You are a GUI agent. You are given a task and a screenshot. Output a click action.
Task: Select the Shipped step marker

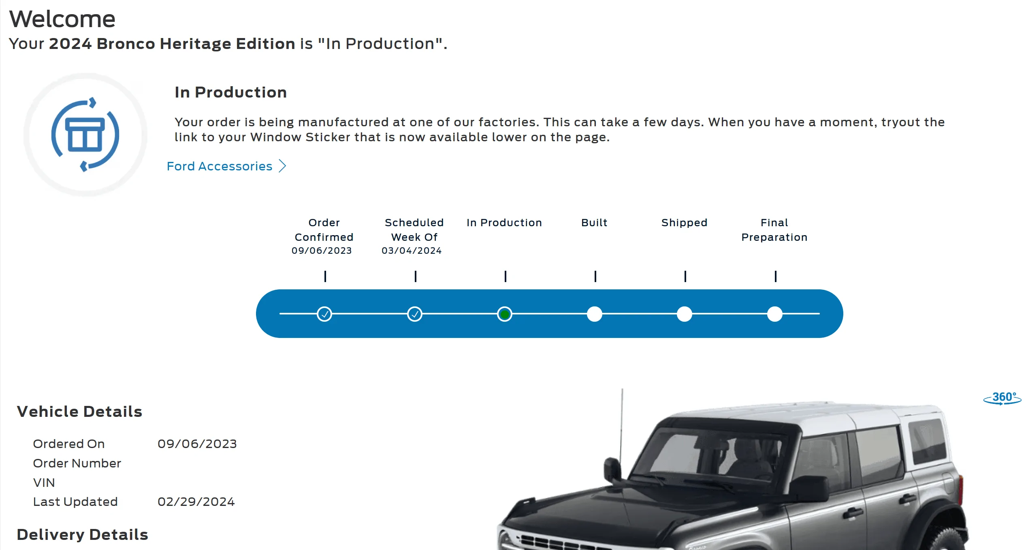(685, 314)
